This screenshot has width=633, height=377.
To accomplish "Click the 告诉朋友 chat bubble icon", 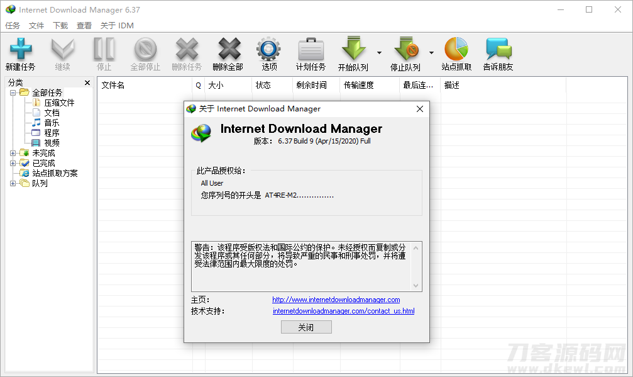I will pyautogui.click(x=498, y=49).
